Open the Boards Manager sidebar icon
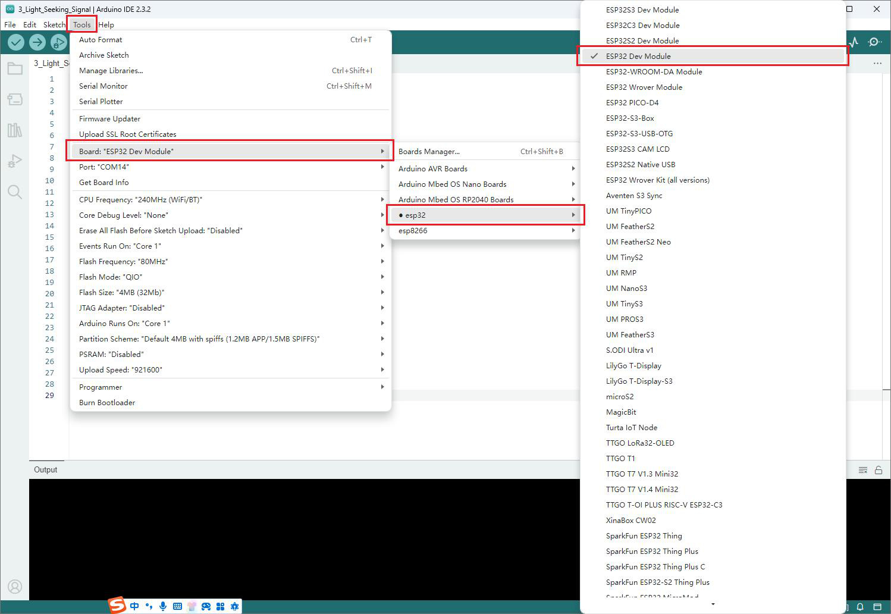Image resolution: width=891 pixels, height=614 pixels. coord(15,99)
